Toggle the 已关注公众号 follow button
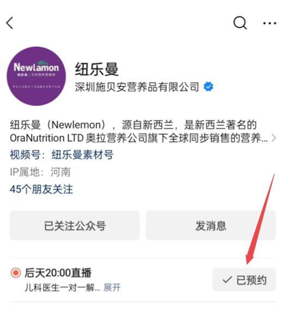The width and height of the screenshot is (284, 309). 75,225
